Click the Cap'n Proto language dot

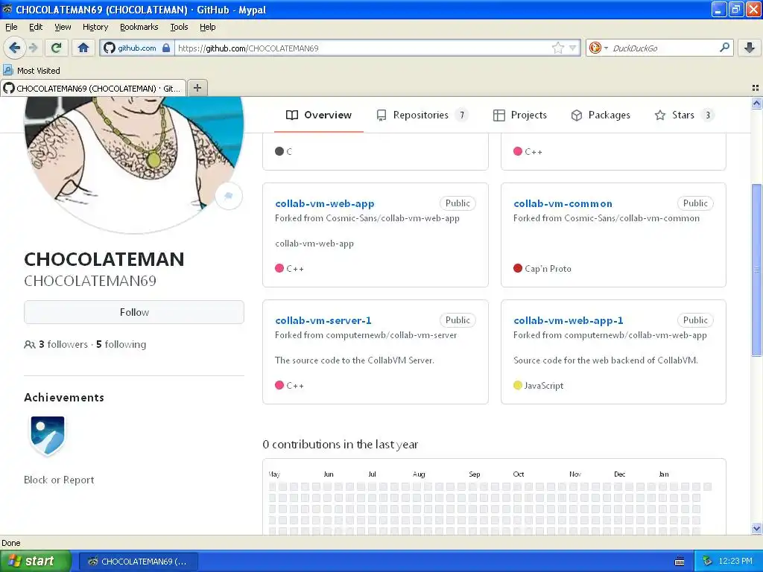pyautogui.click(x=518, y=268)
